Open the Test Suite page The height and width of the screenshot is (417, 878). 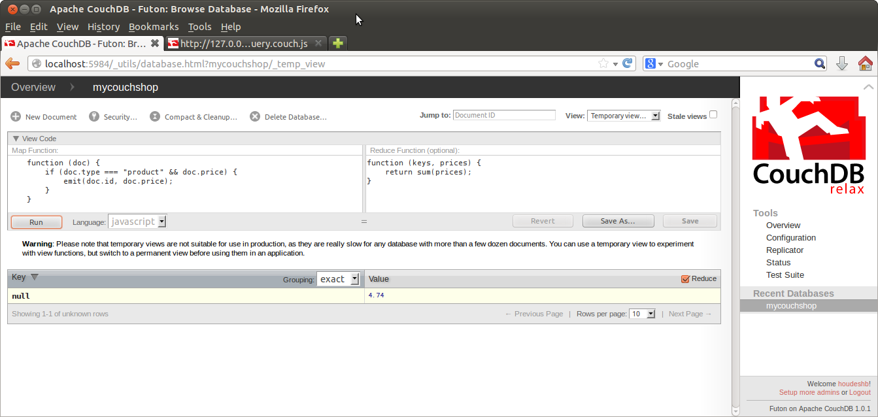785,275
